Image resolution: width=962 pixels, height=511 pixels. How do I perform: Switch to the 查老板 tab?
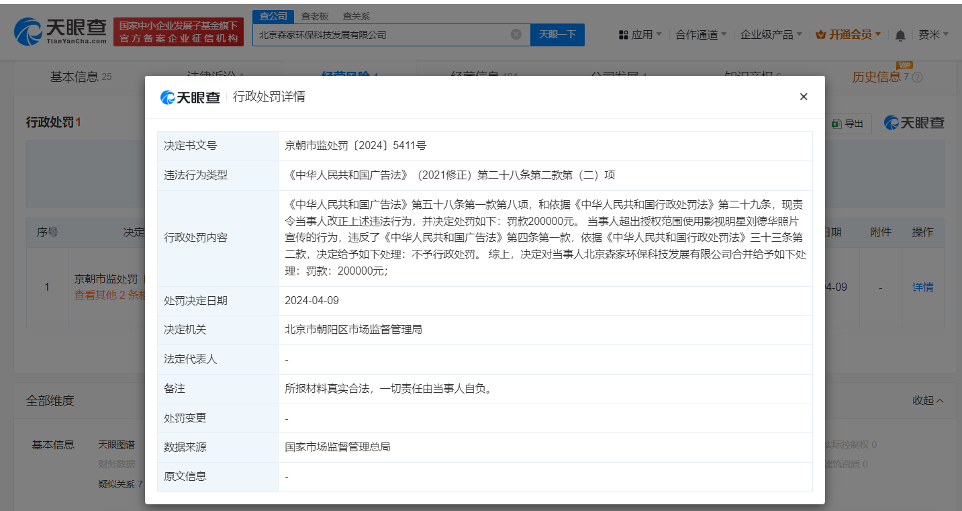pos(316,15)
